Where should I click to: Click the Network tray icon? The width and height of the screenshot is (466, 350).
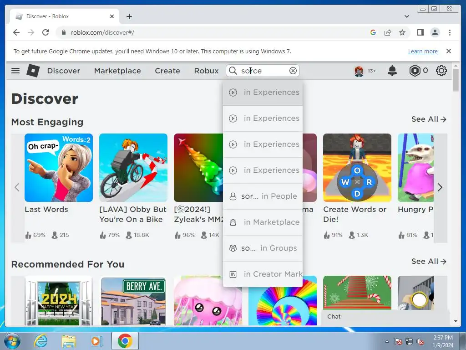point(409,342)
